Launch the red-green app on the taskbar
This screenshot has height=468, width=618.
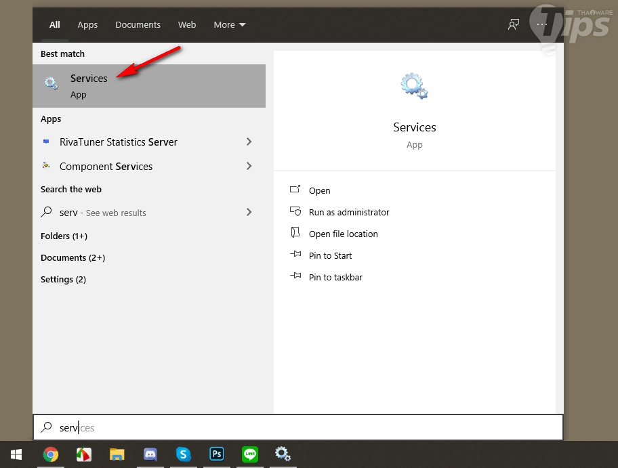84,454
